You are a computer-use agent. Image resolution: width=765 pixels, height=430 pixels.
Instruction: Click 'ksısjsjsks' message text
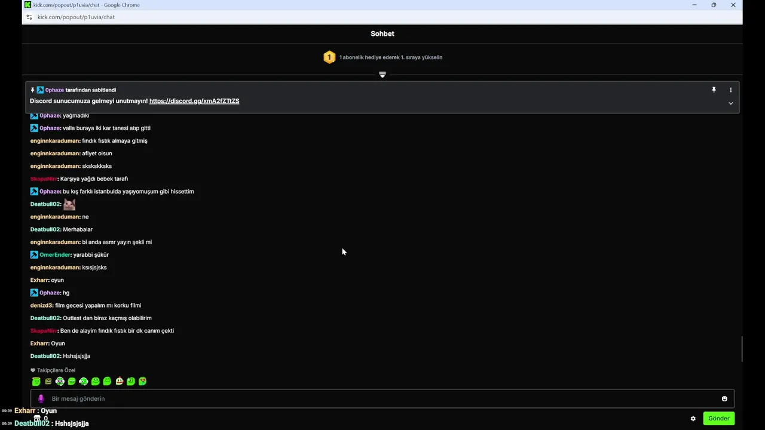tap(94, 268)
